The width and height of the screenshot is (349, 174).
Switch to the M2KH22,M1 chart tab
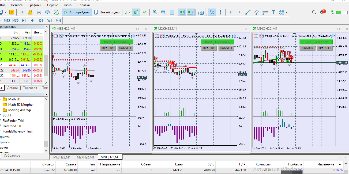(x=85, y=157)
